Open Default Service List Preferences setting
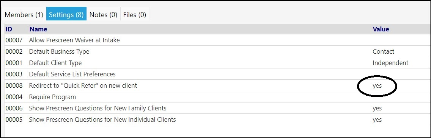This screenshot has height=138, width=431. click(x=217, y=74)
